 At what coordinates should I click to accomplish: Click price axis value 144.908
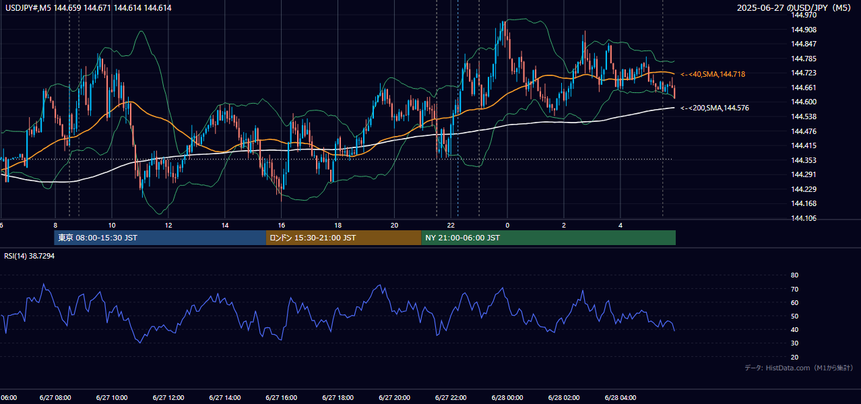point(803,30)
